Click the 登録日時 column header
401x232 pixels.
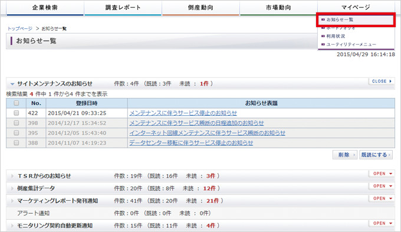point(87,103)
